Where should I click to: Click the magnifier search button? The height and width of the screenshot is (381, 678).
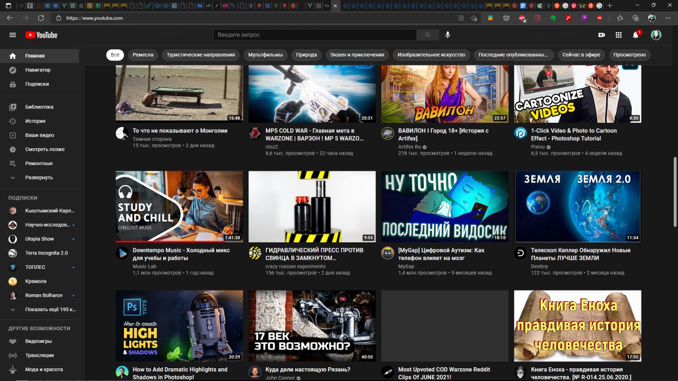coord(427,35)
